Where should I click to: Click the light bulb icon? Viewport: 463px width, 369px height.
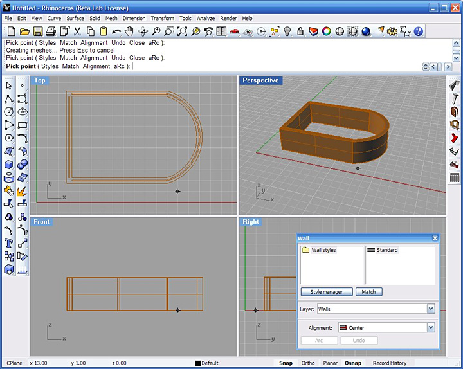(x=287, y=31)
